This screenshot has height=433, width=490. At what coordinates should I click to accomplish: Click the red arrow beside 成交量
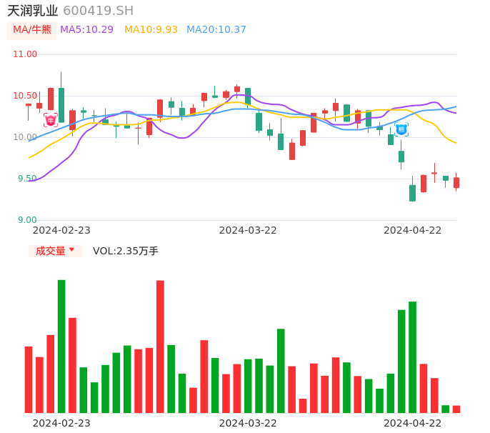click(71, 250)
